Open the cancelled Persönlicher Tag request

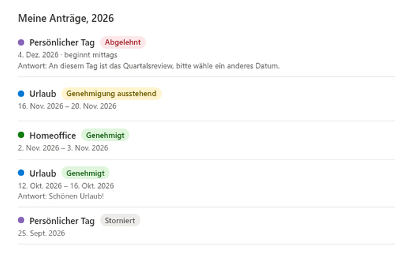(62, 221)
